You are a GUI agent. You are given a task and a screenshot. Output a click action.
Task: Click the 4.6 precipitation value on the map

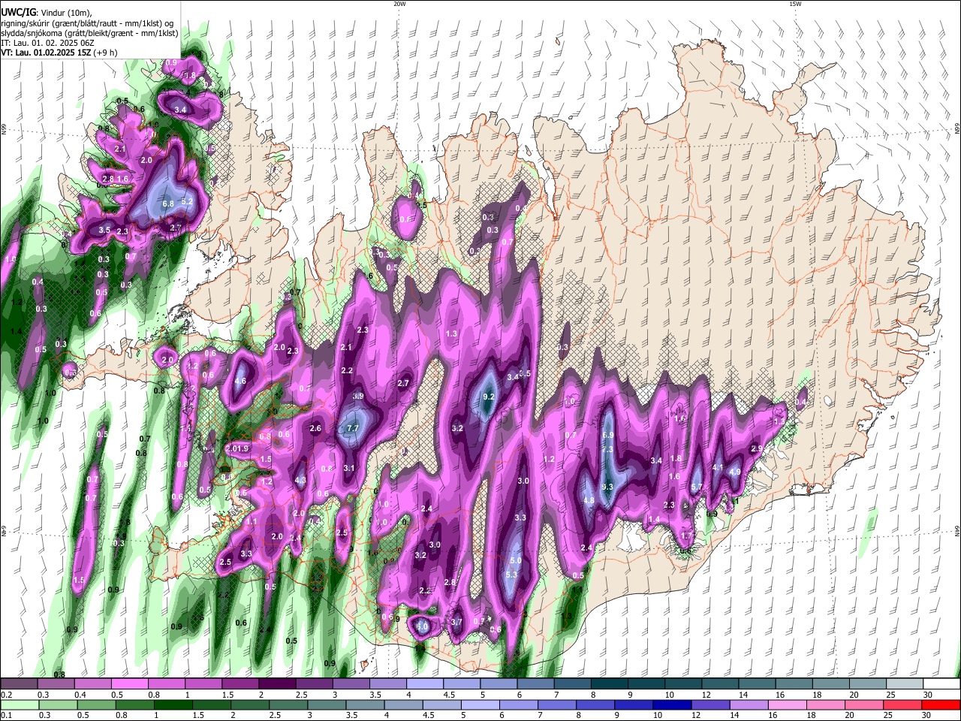pyautogui.click(x=241, y=382)
